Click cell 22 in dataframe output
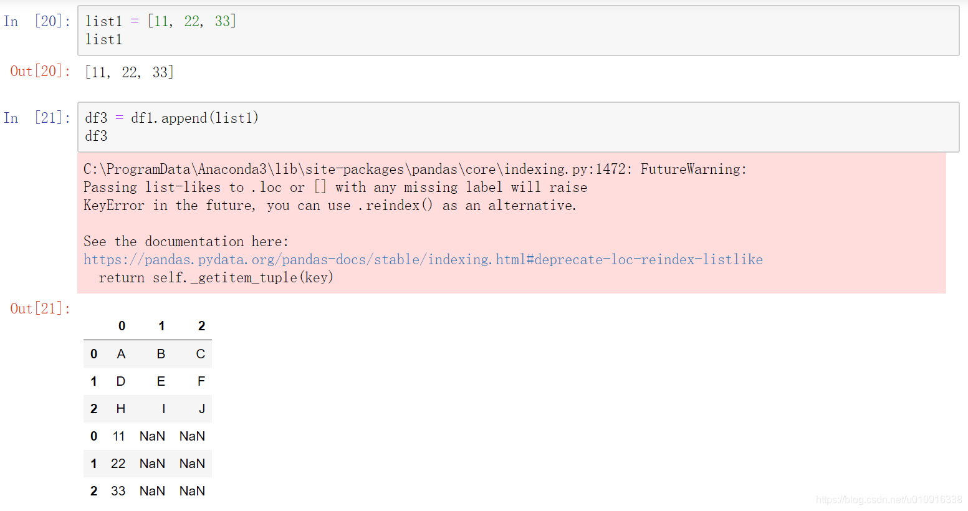The height and width of the screenshot is (511, 968). (118, 464)
